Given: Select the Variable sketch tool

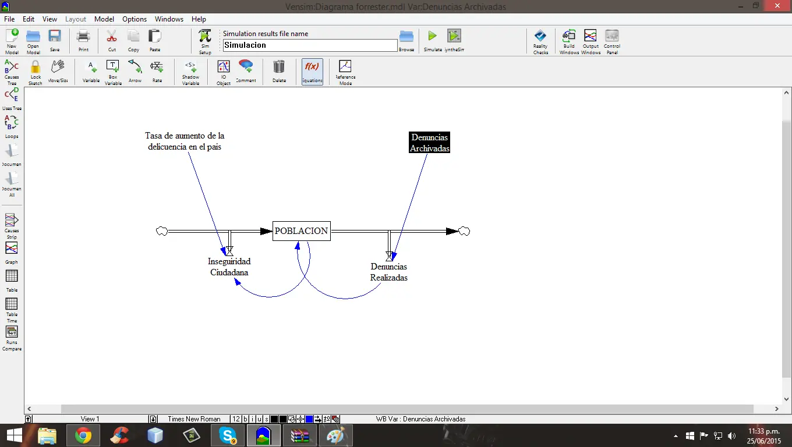Looking at the screenshot, I should click(91, 71).
